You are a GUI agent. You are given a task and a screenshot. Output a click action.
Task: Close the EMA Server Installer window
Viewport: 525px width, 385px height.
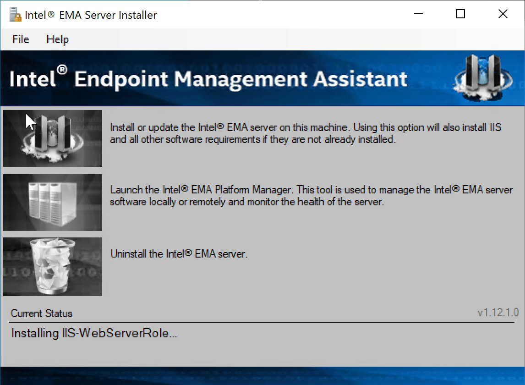point(503,14)
